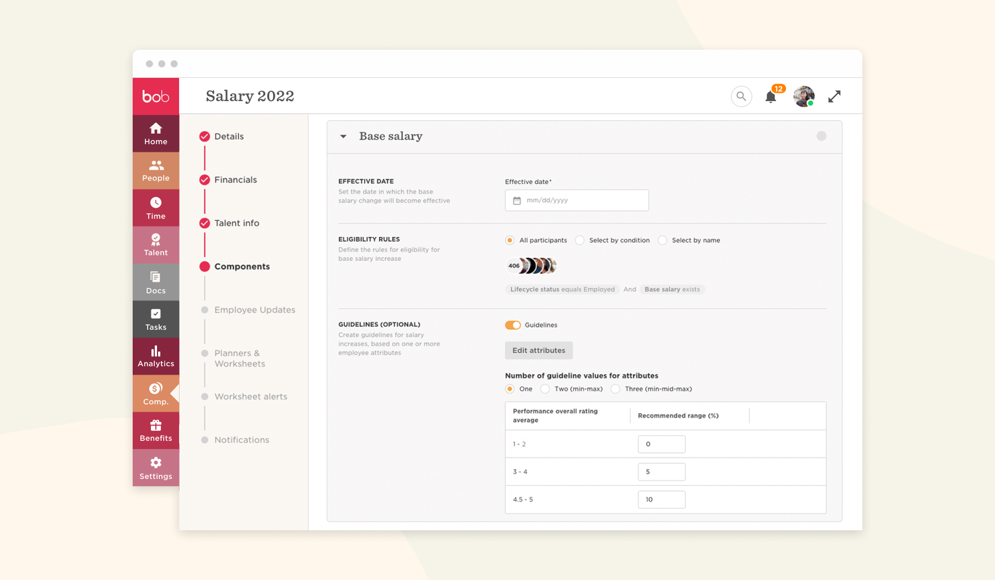Click the range field for rating 1 - 2
The height and width of the screenshot is (580, 995).
(662, 444)
